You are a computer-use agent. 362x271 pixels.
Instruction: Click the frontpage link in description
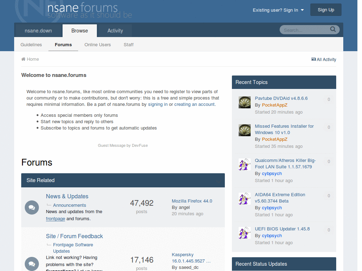(56, 219)
